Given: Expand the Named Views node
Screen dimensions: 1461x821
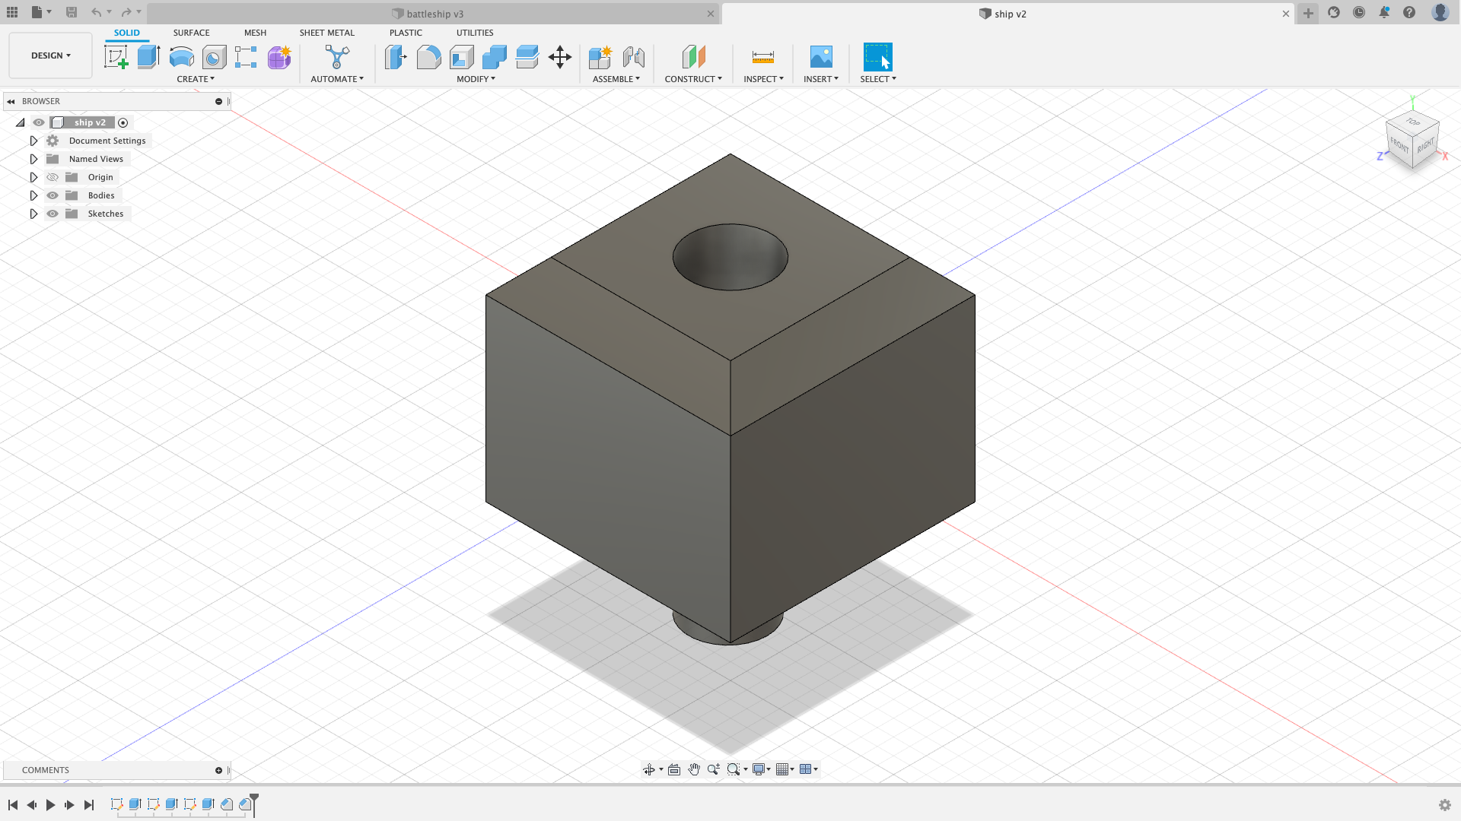Looking at the screenshot, I should 33,159.
